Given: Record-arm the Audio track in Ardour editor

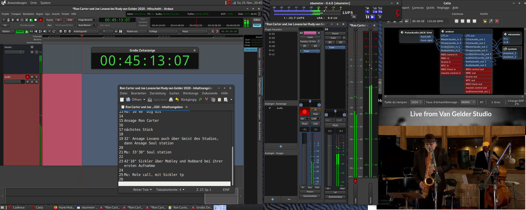Looking at the screenshot, I should click(x=28, y=77).
